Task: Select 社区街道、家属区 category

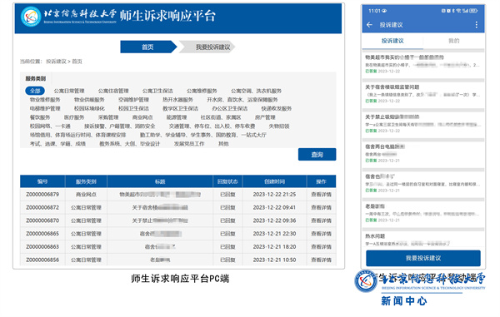Action: 221,117
